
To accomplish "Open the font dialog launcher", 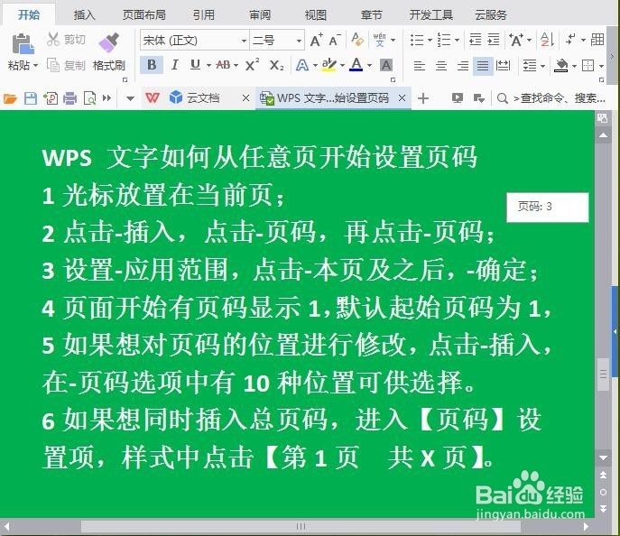I will tap(393, 79).
